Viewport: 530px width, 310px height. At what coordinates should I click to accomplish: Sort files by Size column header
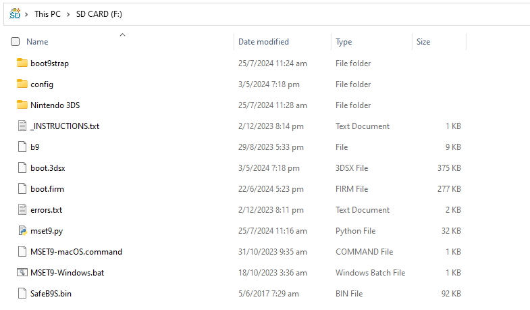pyautogui.click(x=423, y=42)
